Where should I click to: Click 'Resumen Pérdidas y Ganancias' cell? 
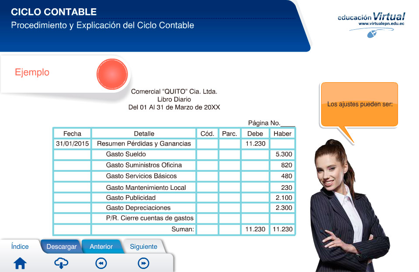click(x=144, y=143)
